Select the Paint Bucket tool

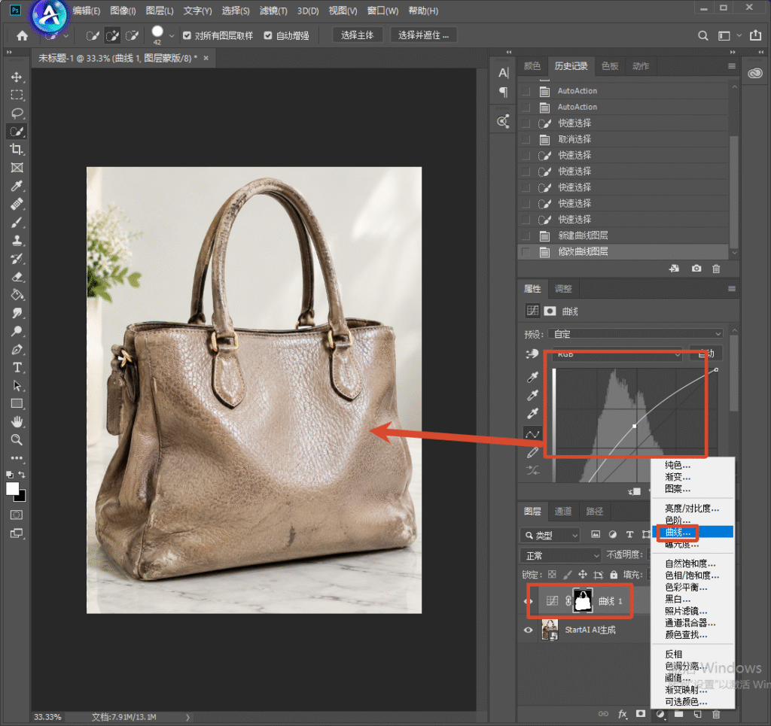point(17,295)
